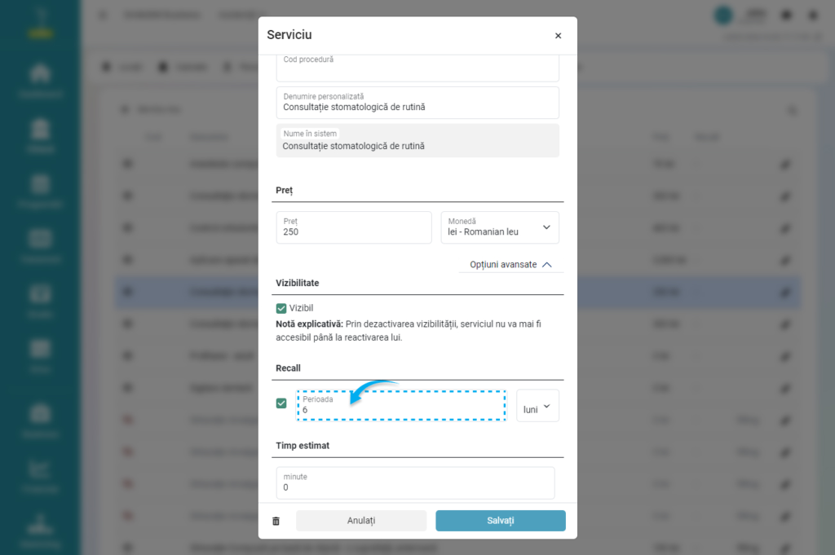
Task: Open the hamburger menu in the top bar
Action: pos(103,15)
